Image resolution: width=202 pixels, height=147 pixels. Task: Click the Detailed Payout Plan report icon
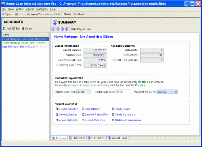tap(83, 114)
